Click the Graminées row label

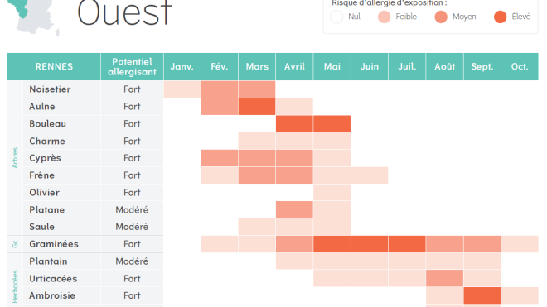point(54,244)
